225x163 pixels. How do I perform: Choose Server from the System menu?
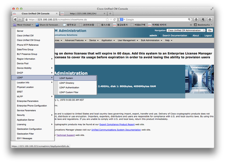coord(33,31)
